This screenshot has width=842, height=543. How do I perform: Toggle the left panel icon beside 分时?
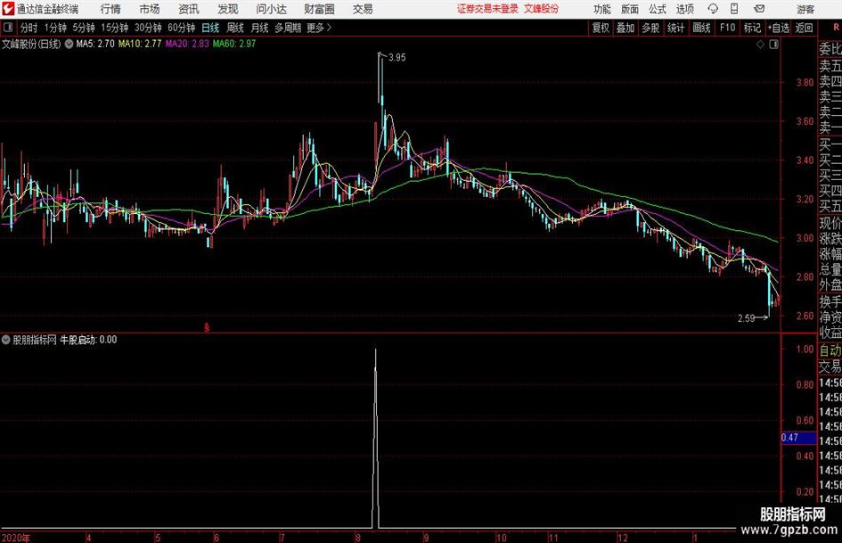[x=7, y=28]
